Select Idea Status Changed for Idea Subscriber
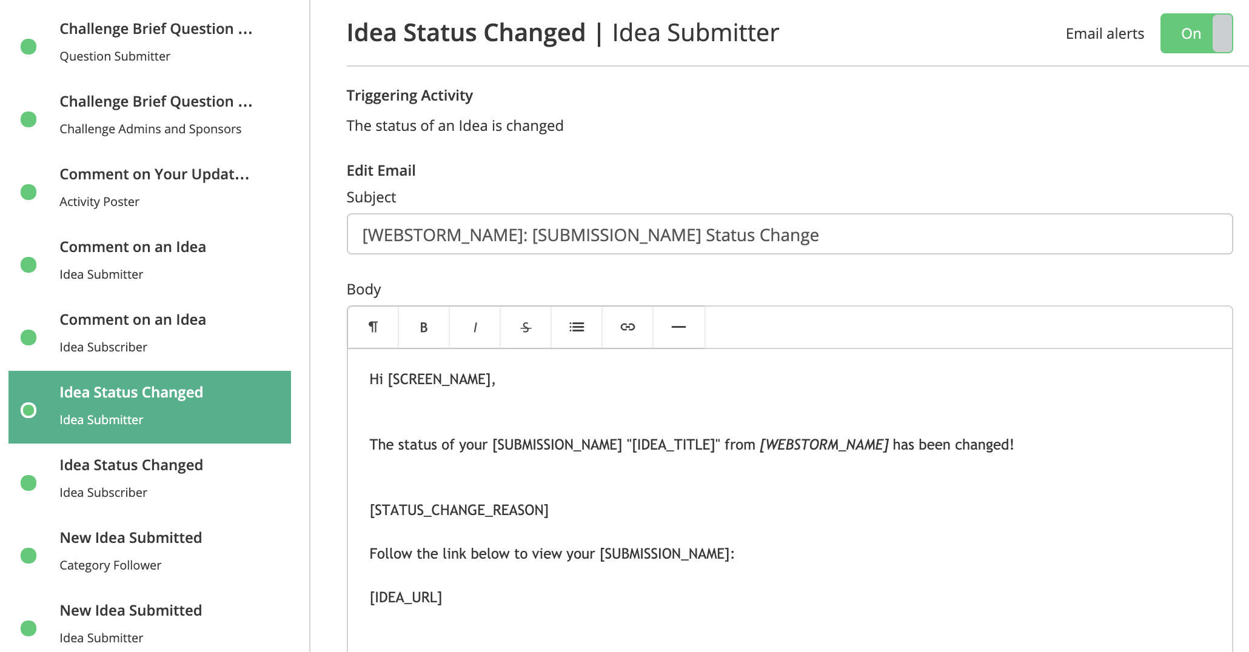Screen dimensions: 1249x652 pyautogui.click(x=150, y=479)
